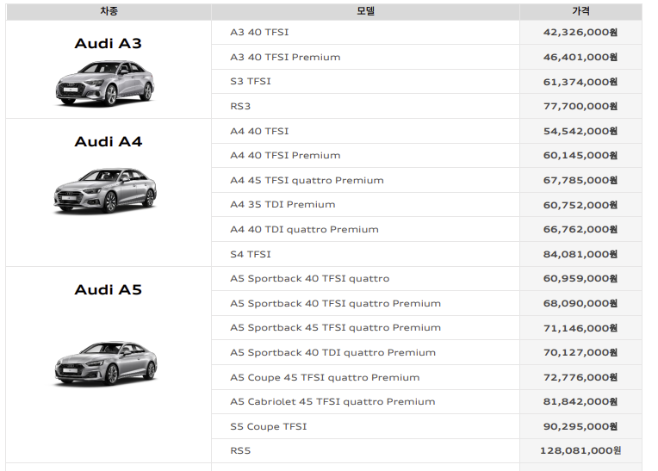Click the Audi A3 car image

coord(105,83)
